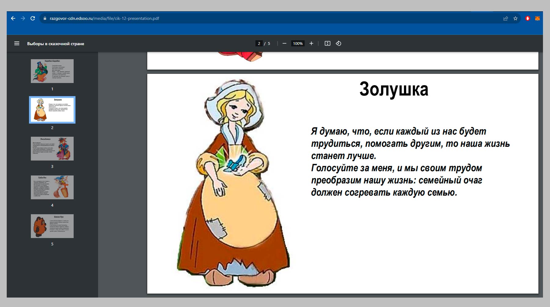Toggle the PDF sidebar hamburger menu
Image resolution: width=550 pixels, height=307 pixels.
[x=17, y=43]
